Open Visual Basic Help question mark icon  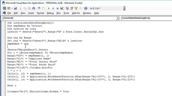86,8
